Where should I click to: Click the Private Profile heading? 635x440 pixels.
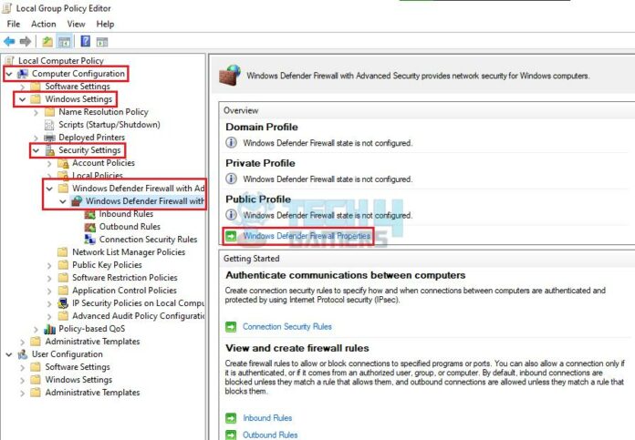(260, 163)
